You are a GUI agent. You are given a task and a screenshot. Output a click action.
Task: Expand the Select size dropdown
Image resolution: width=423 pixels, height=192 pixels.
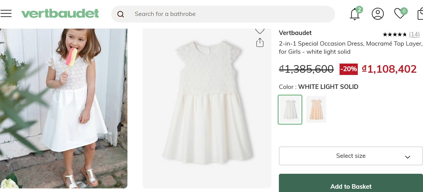(x=350, y=156)
